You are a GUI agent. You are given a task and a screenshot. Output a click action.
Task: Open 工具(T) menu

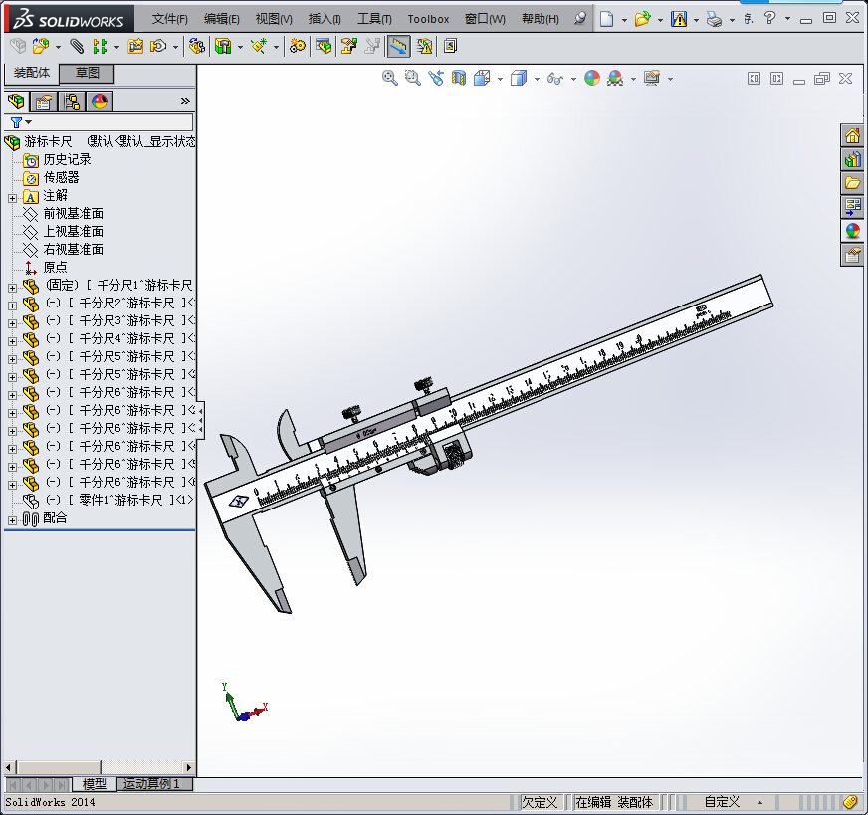[374, 19]
